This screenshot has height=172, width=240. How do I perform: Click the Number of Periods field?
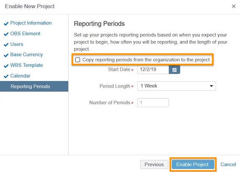tap(153, 103)
